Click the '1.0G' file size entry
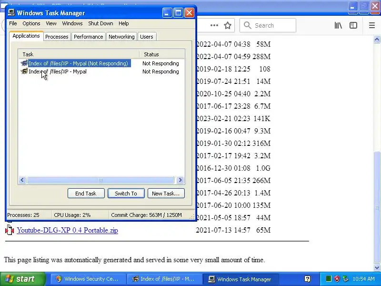The height and width of the screenshot is (286, 381). pos(263,168)
